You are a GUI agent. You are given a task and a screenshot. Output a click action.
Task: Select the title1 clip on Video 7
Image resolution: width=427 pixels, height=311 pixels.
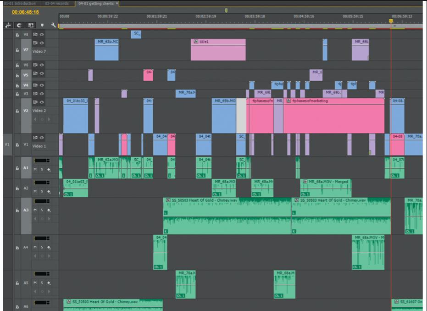pos(218,50)
